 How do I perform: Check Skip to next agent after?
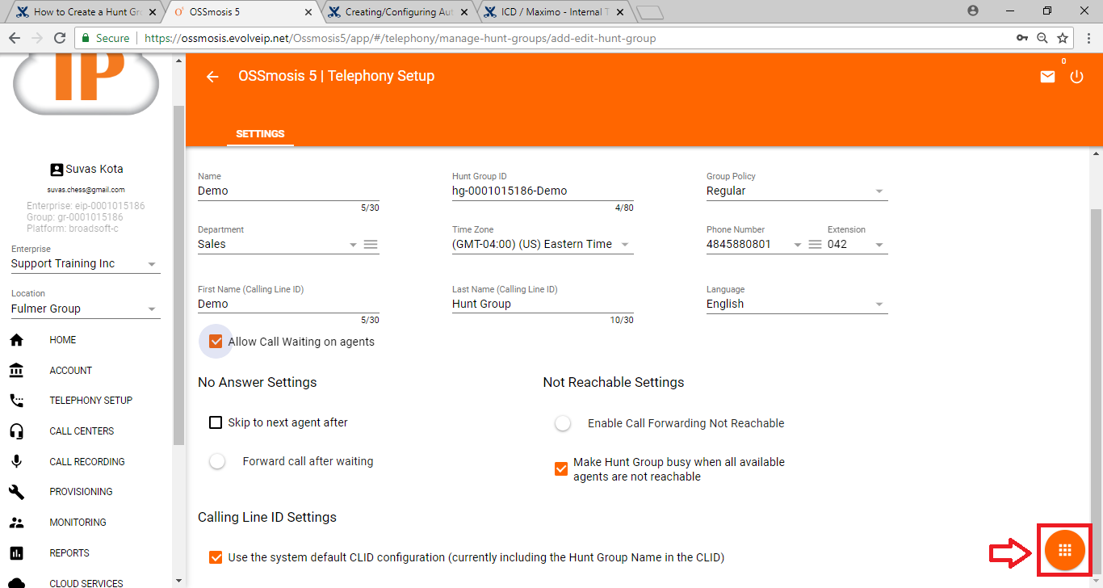(216, 422)
